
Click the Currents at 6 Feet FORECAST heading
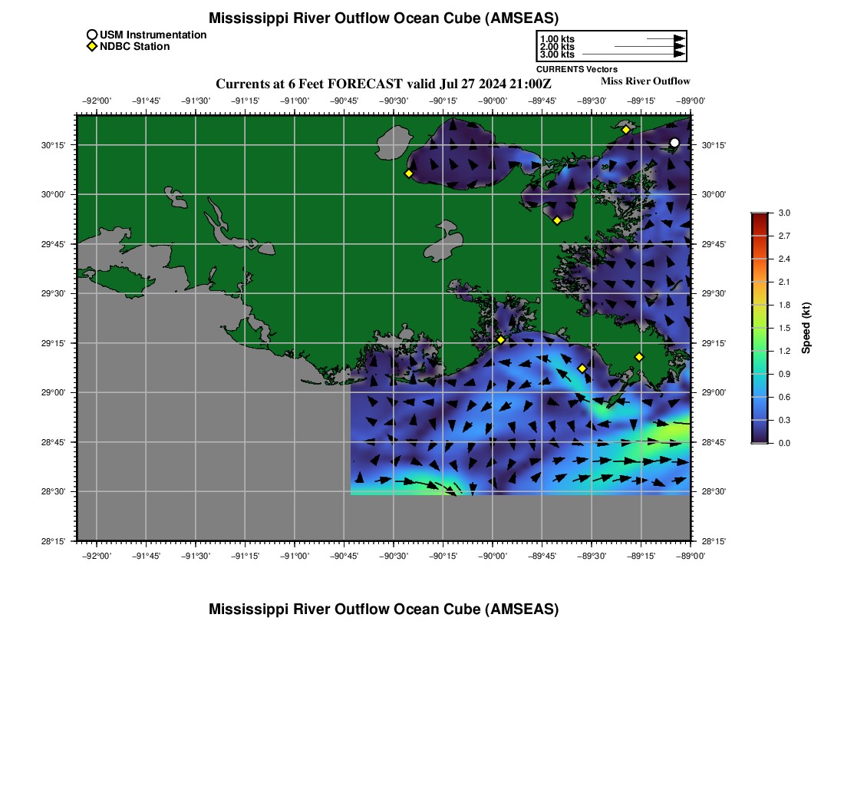point(384,84)
